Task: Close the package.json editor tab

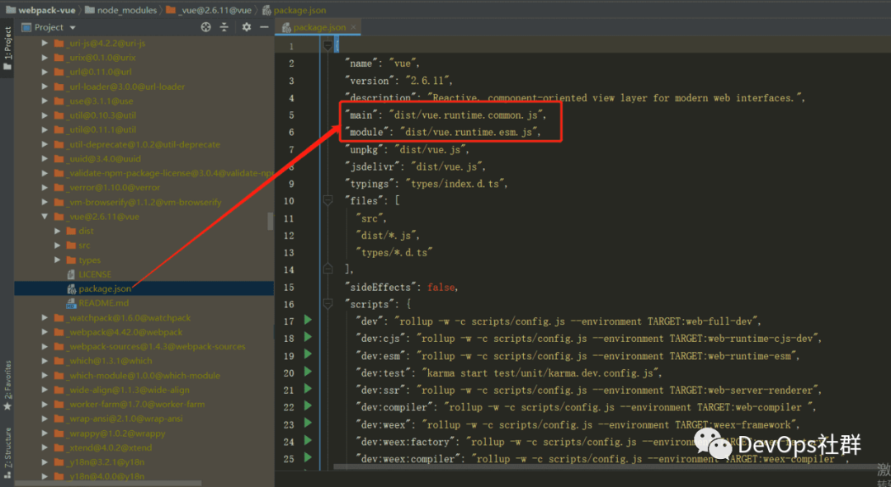Action: (x=353, y=26)
